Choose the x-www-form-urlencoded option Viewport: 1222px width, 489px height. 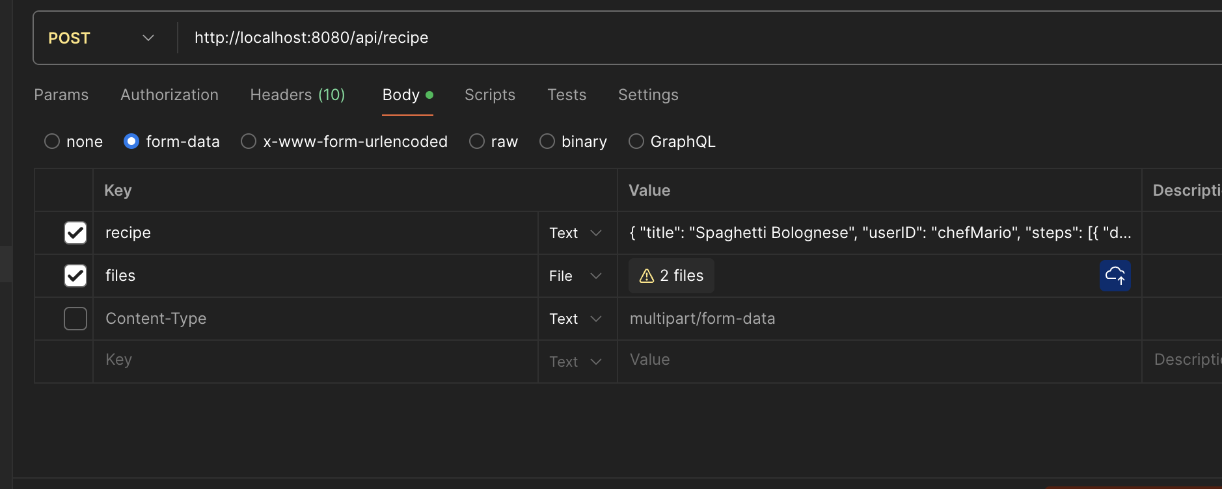pyautogui.click(x=249, y=141)
